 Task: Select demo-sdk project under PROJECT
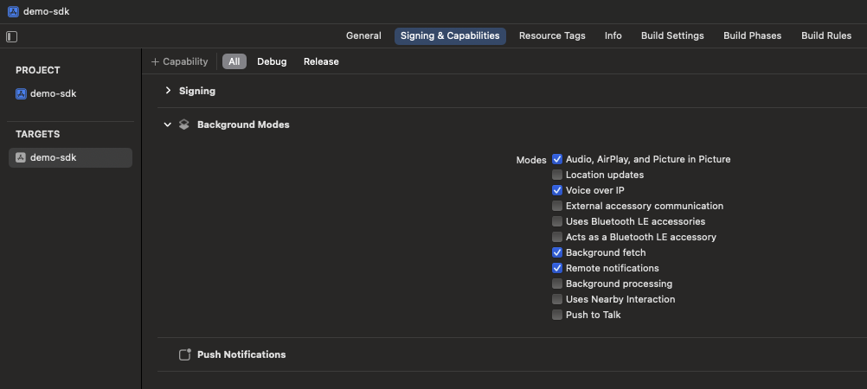(x=53, y=93)
